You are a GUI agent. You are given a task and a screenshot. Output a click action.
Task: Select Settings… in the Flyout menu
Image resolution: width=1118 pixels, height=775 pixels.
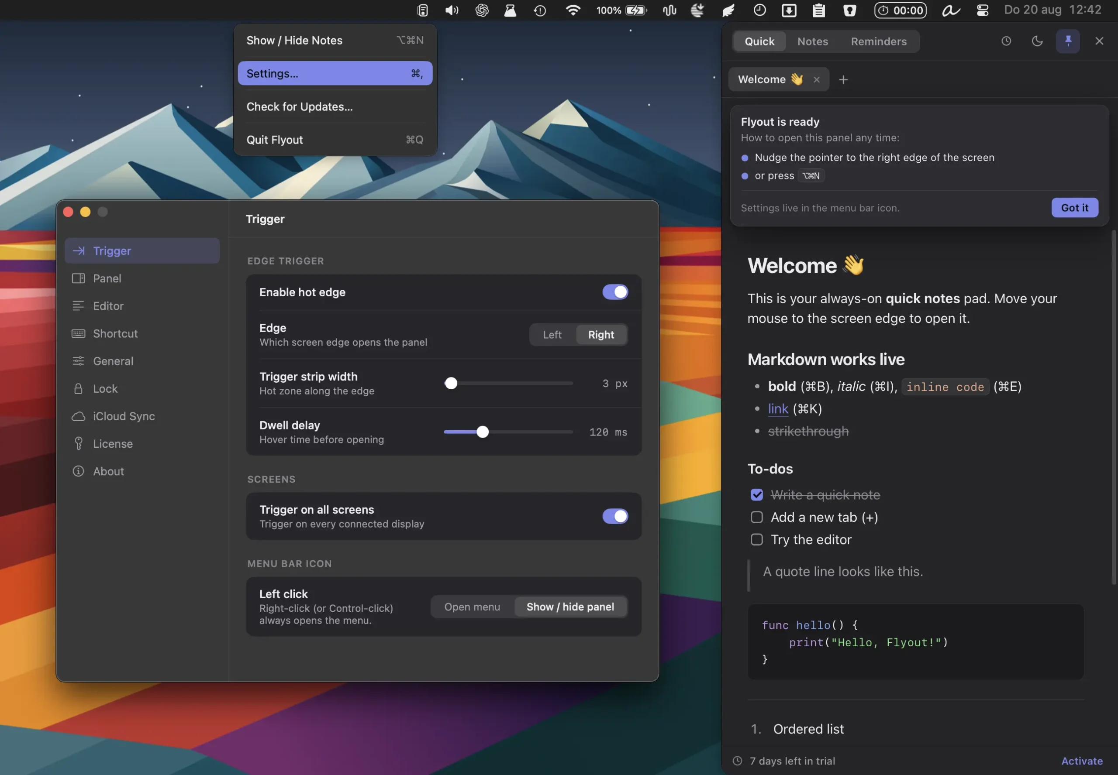pos(335,73)
